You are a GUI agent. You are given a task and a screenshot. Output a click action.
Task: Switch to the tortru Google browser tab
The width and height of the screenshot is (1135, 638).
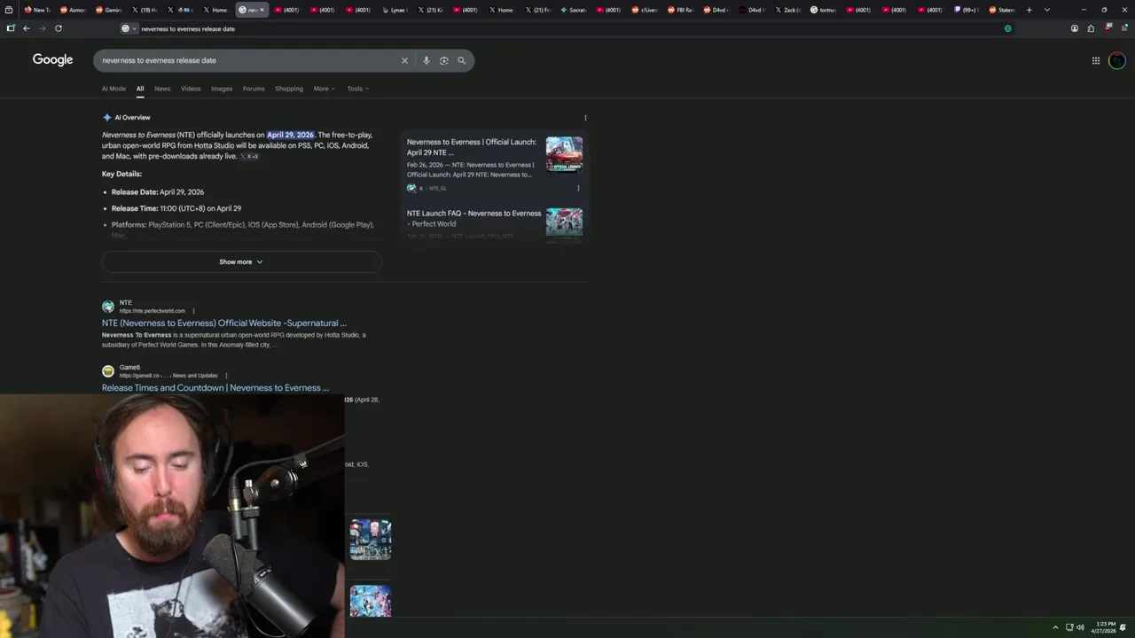pyautogui.click(x=823, y=10)
